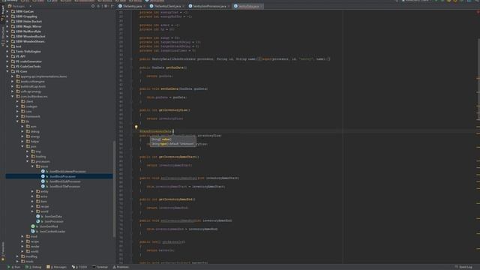Choose 'String type' in completion popup

coord(173,144)
